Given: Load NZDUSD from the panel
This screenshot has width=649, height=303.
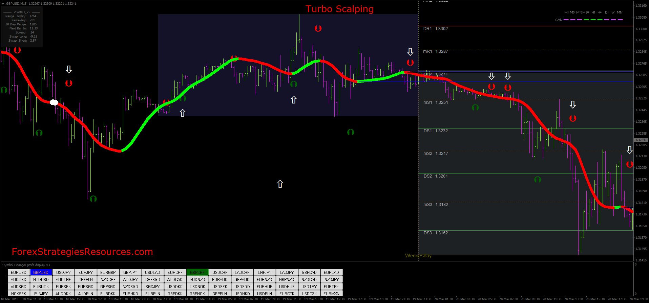Looking at the screenshot, I should point(41,280).
